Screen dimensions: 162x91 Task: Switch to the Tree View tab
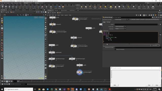pyautogui.click(x=56, y=10)
